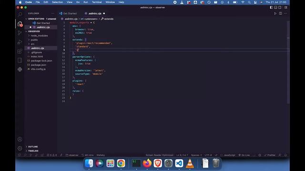Image resolution: width=305 pixels, height=171 pixels.
Task: Open the Source Control view
Action: tap(20, 33)
